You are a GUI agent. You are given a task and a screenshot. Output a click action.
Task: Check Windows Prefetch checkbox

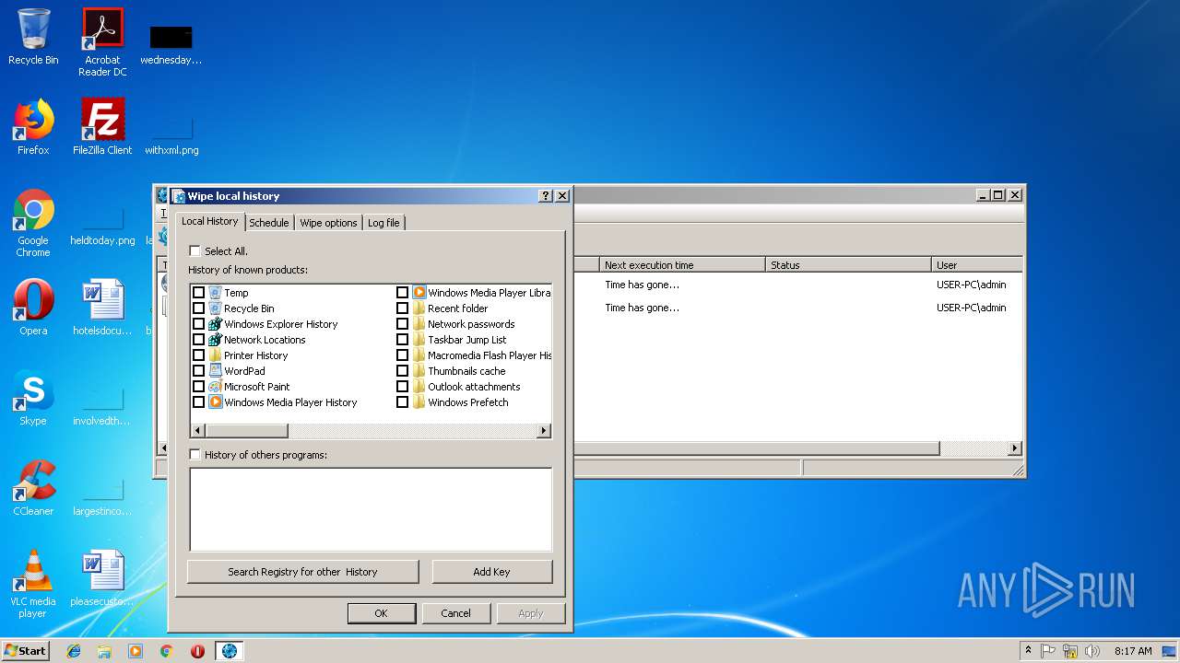click(x=402, y=402)
